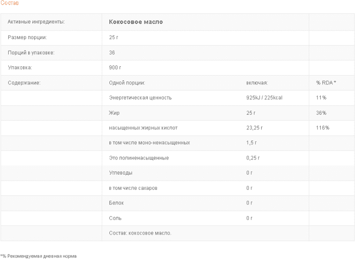
Task: Click the 925kJ / 225kcal value
Action: 265,98
